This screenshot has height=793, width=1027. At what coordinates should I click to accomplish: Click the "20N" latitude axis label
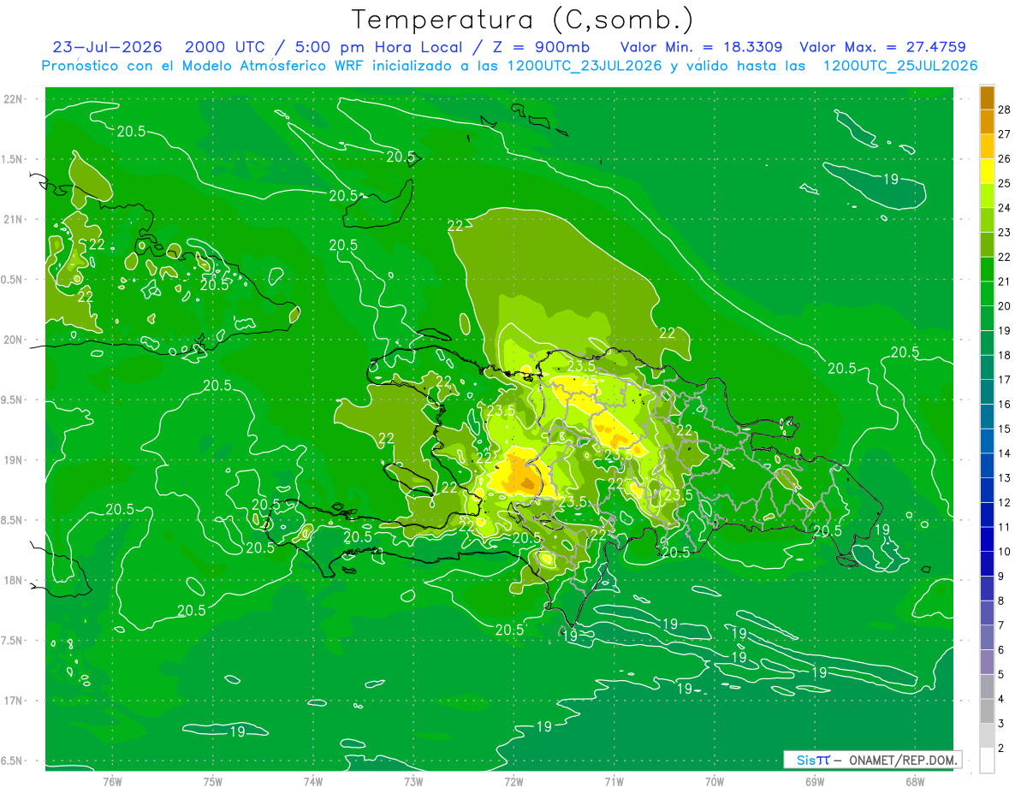pos(14,340)
